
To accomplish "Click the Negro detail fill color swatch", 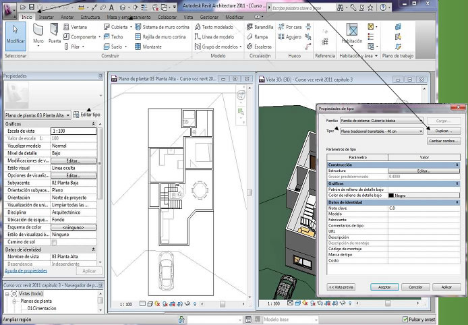I will [x=392, y=196].
